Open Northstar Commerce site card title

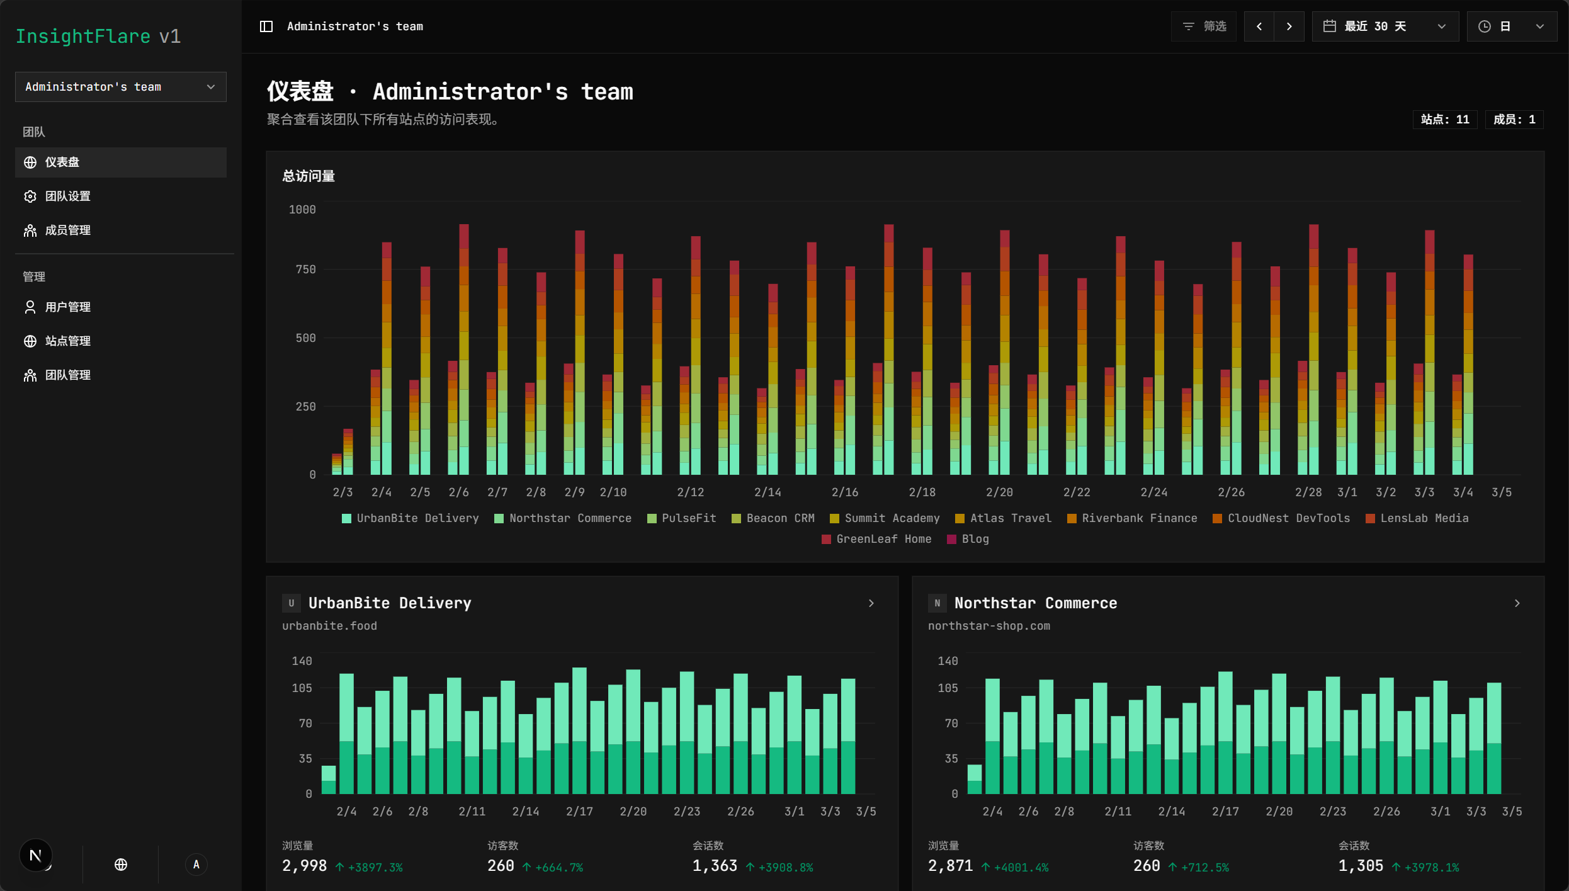1036,603
